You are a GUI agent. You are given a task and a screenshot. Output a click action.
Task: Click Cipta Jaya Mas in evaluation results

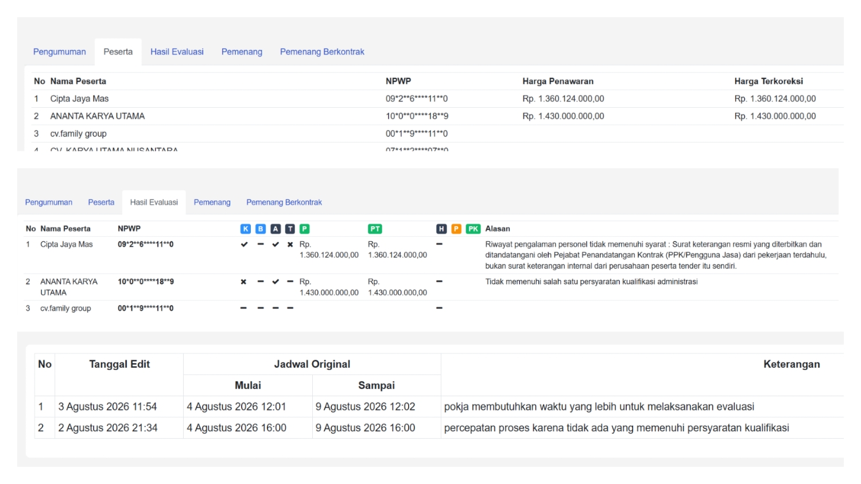pyautogui.click(x=67, y=244)
